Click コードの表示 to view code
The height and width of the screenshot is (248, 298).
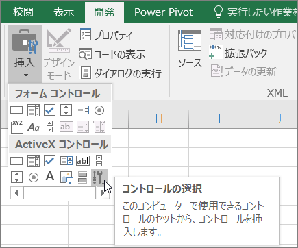[x=112, y=54]
